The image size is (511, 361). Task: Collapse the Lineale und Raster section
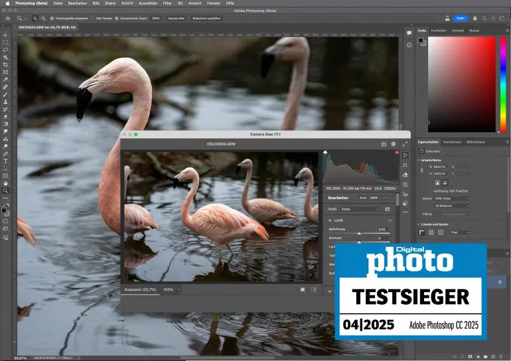pos(419,224)
